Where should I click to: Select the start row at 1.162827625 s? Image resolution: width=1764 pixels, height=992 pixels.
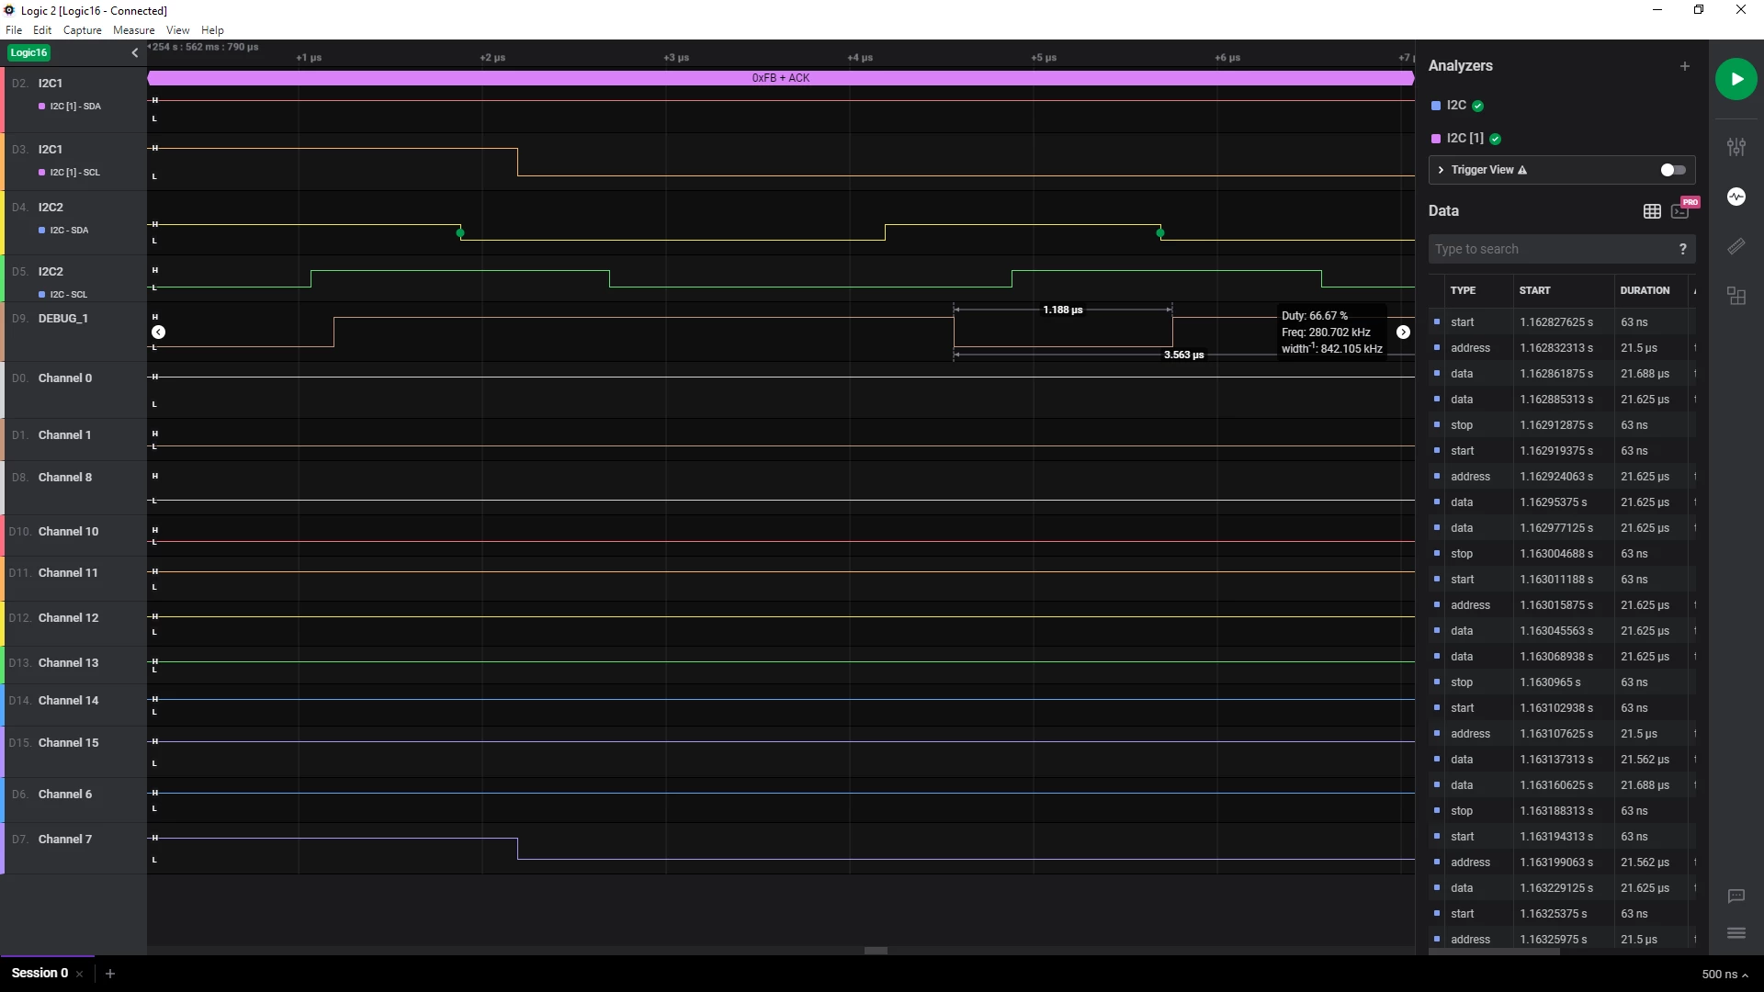(x=1562, y=322)
